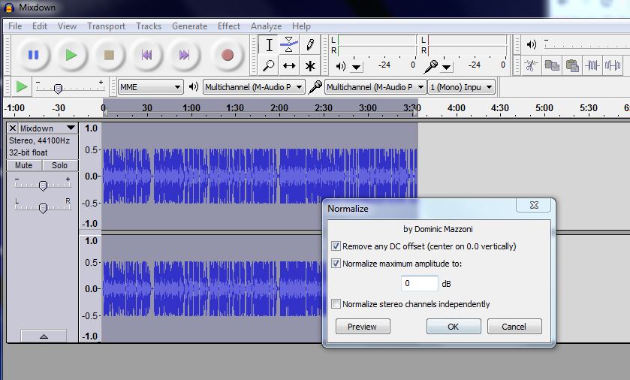630x380 pixels.
Task: Click the Play-at-speed green button
Action: click(x=21, y=86)
